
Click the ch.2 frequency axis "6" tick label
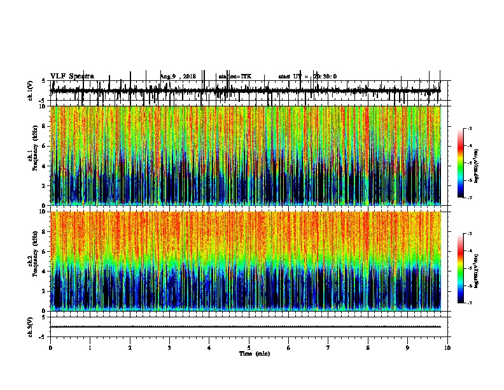[x=44, y=252]
